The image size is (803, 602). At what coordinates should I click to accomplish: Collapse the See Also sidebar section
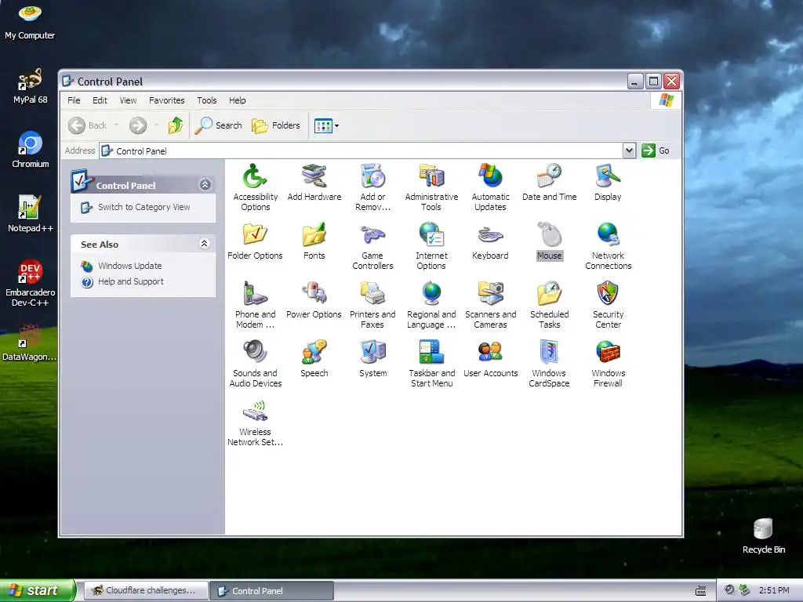pos(205,244)
